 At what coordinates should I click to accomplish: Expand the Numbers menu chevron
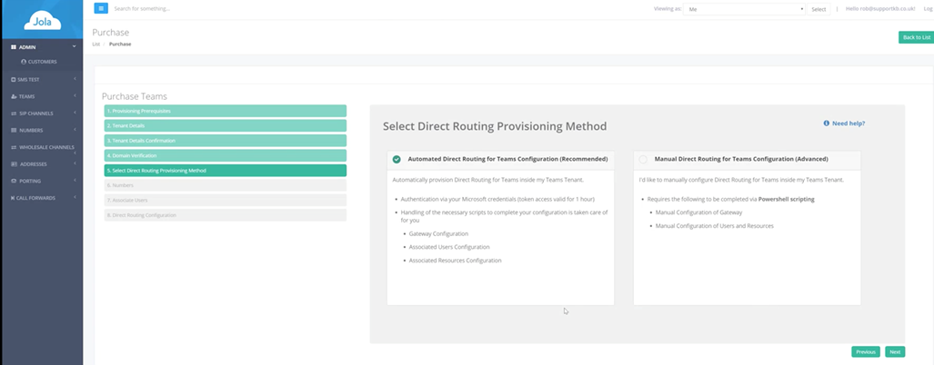coord(75,130)
